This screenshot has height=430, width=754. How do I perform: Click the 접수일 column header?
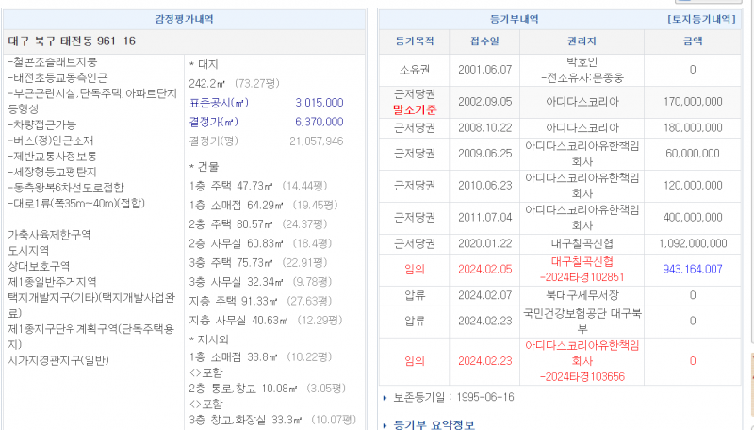point(485,42)
